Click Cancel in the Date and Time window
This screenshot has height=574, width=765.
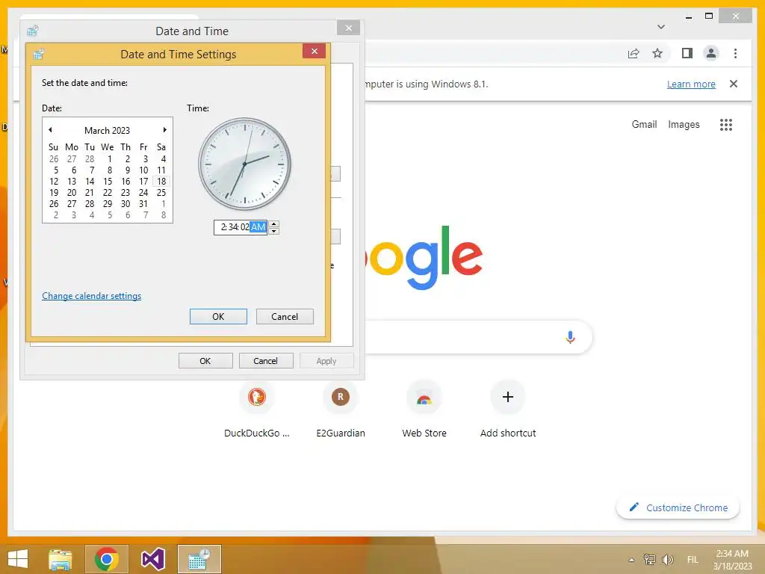[266, 361]
